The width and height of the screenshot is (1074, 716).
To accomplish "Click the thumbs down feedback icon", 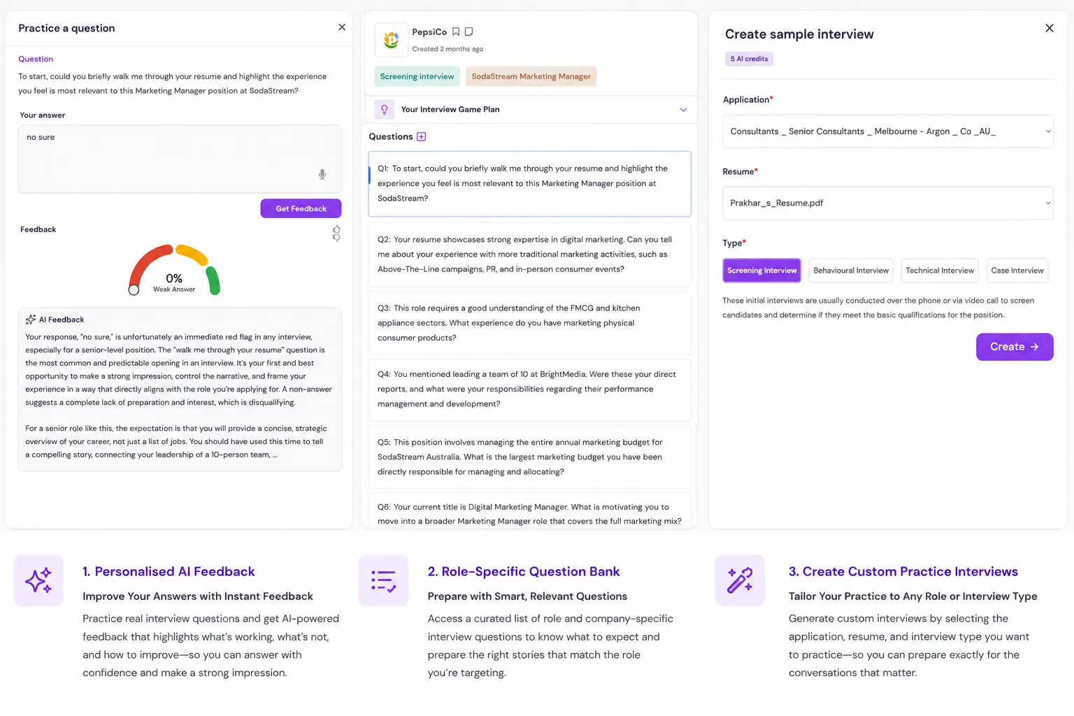I will (x=336, y=238).
